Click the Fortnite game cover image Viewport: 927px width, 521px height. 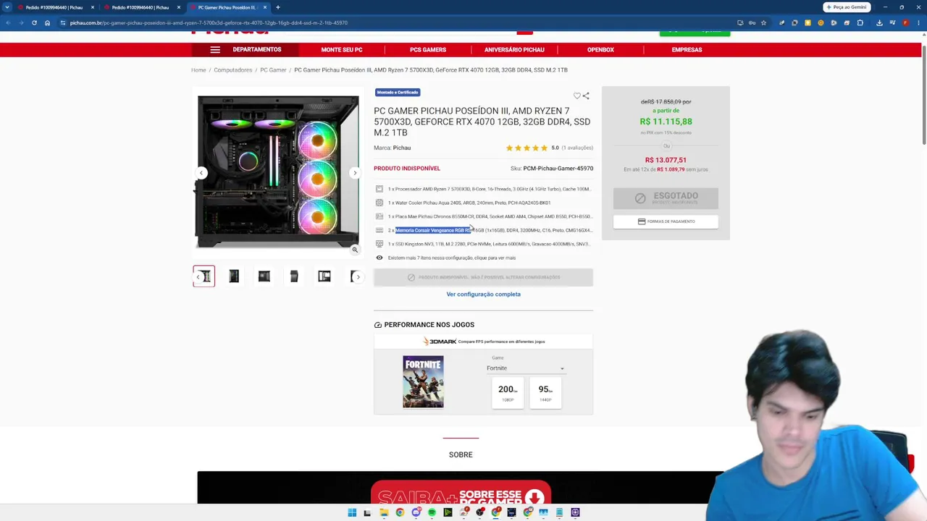pyautogui.click(x=423, y=381)
